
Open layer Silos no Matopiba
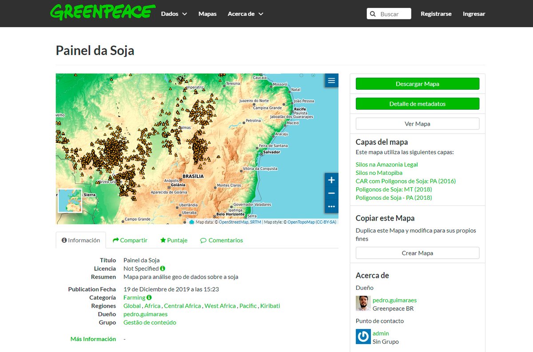(379, 173)
